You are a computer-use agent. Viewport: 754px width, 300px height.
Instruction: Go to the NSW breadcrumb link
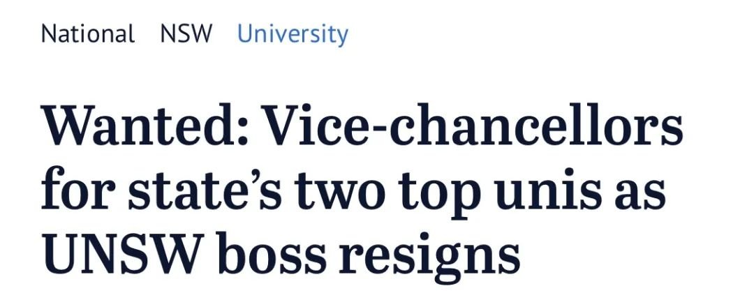[186, 34]
